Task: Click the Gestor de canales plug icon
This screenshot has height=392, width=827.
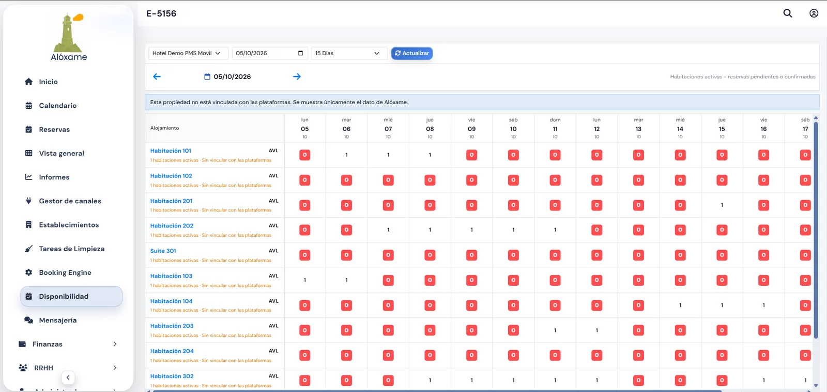Action: click(28, 201)
